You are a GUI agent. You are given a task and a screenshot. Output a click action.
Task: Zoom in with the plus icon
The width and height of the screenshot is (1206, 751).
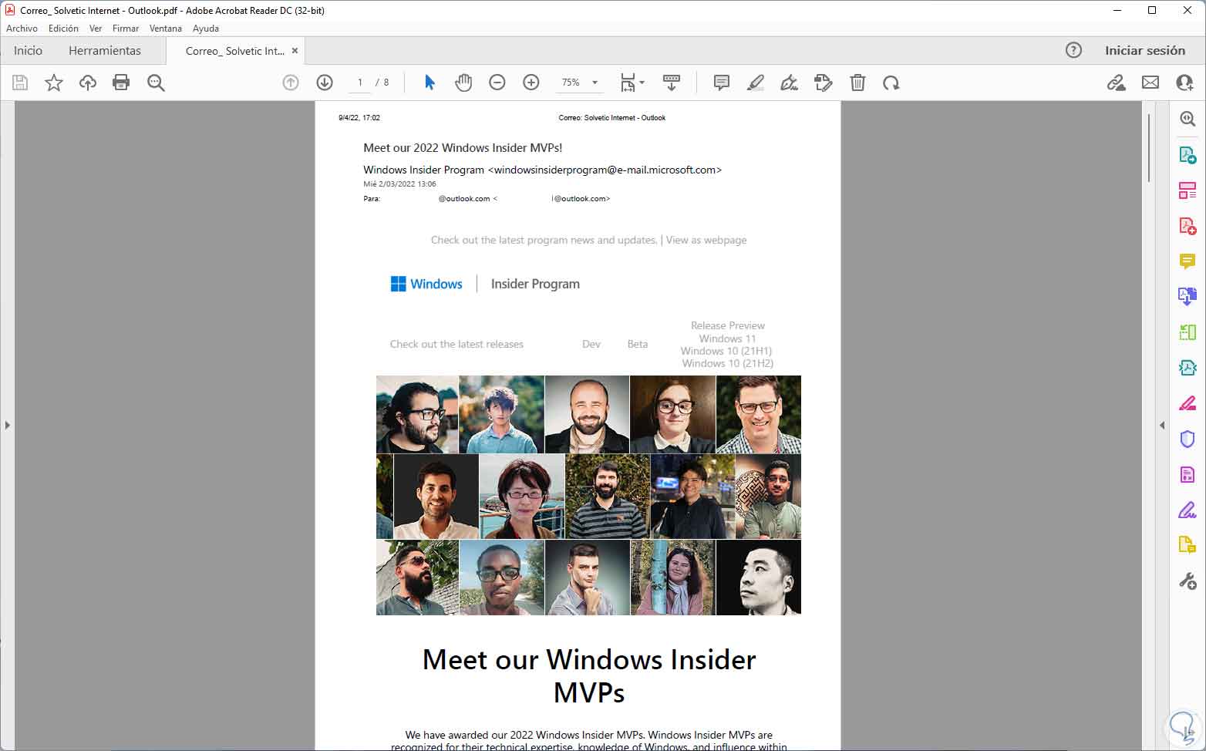point(531,83)
